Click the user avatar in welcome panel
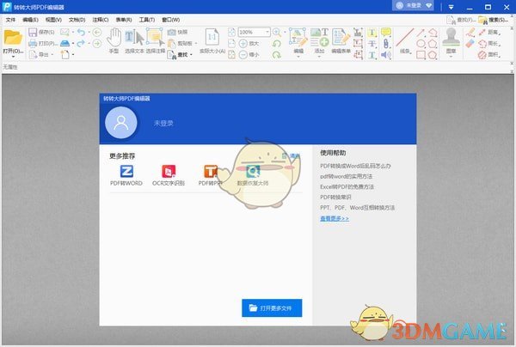This screenshot has height=347, width=516. [121, 122]
